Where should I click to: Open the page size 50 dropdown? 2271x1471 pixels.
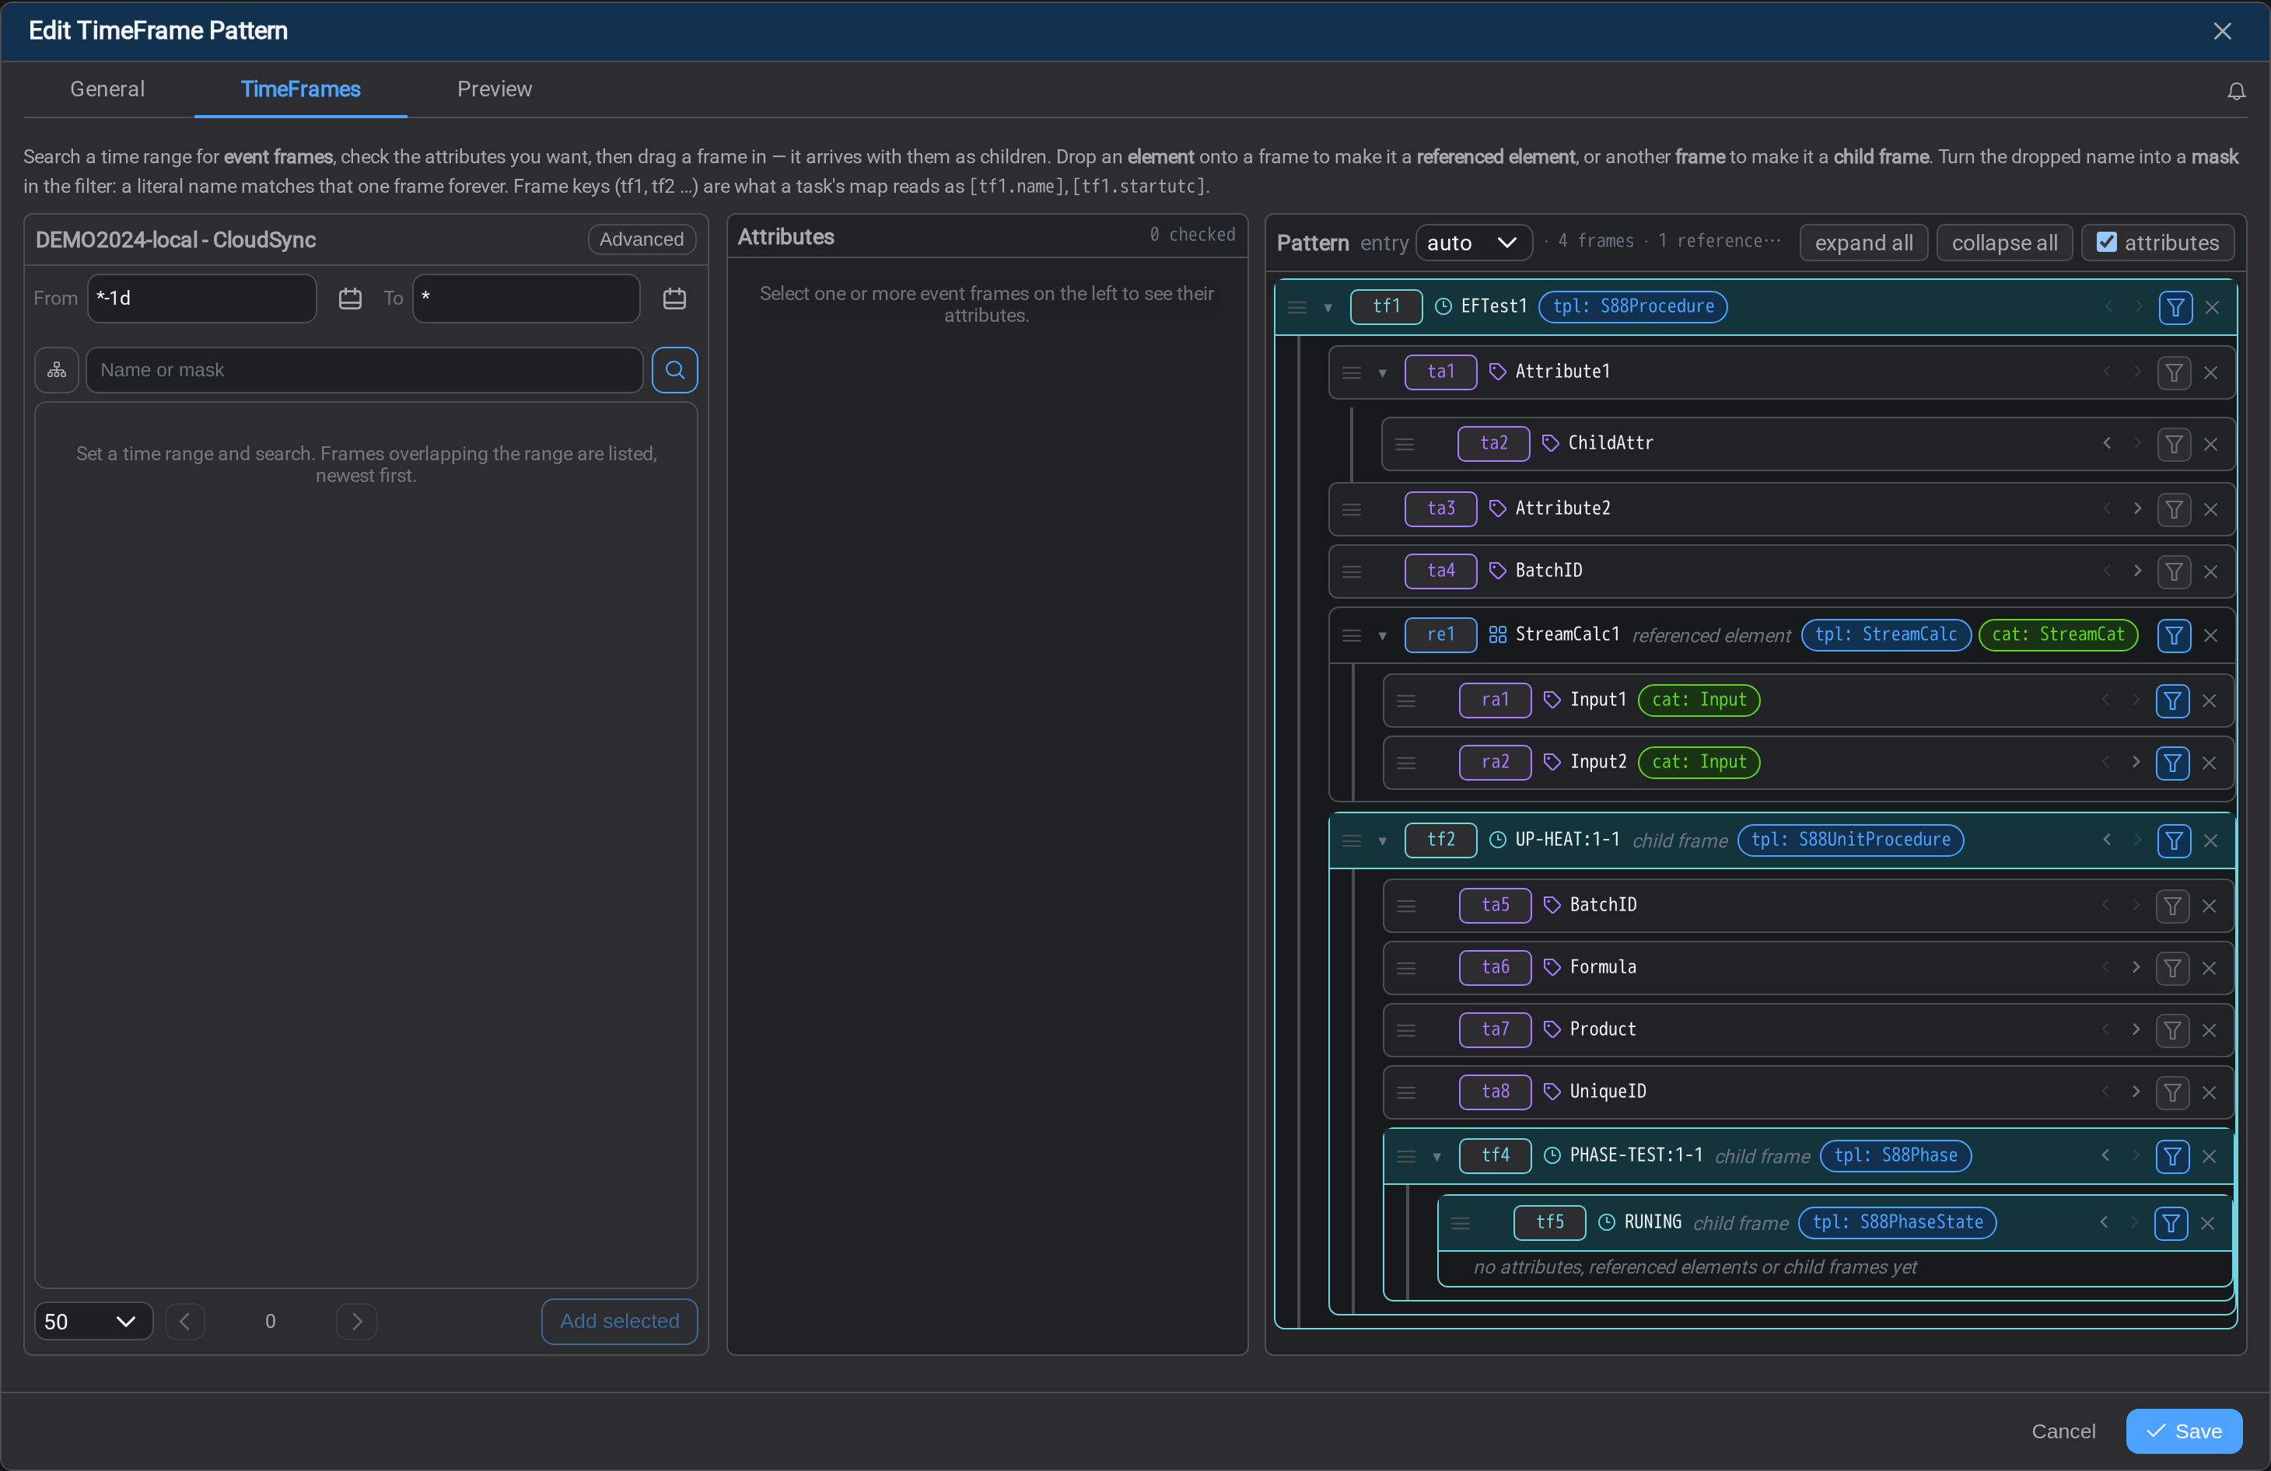click(93, 1323)
